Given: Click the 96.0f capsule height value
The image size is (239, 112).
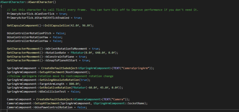Looking at the screenshot, I should click(87, 25).
